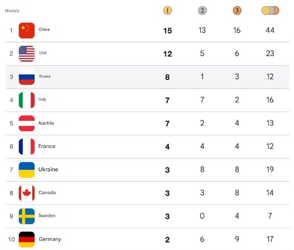
Task: Click the Russia flag icon
Action: coord(27,77)
